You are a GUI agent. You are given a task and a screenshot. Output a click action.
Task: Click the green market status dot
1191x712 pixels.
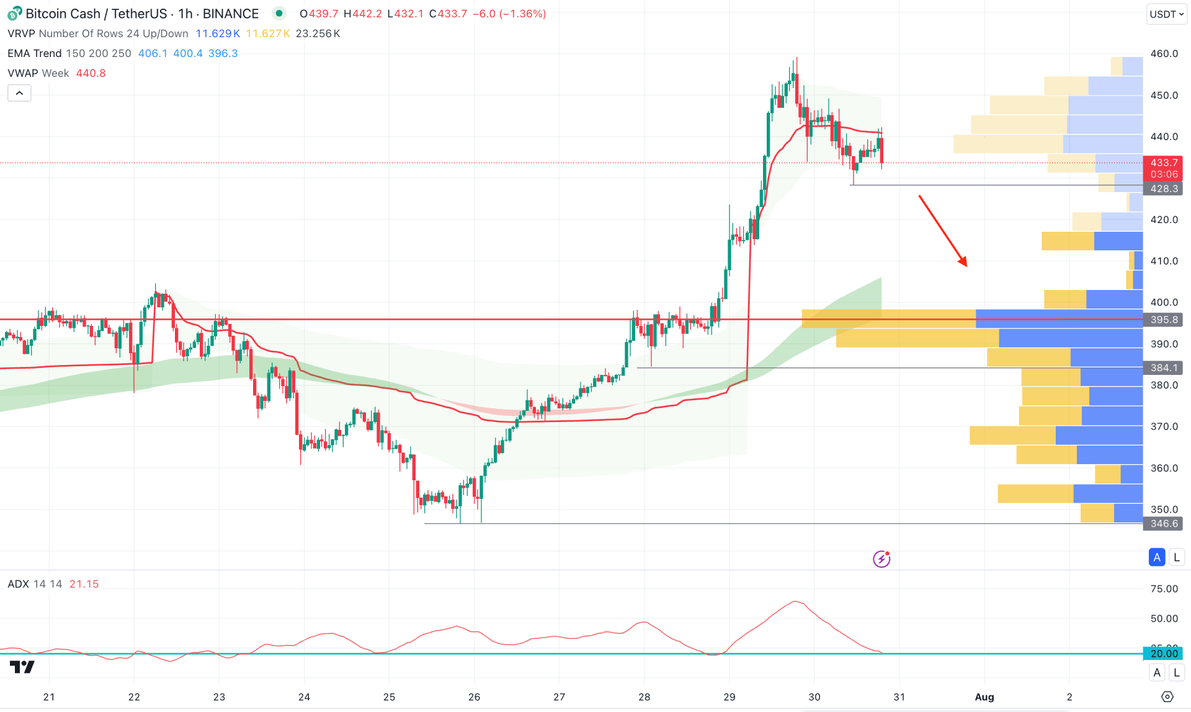pos(279,13)
